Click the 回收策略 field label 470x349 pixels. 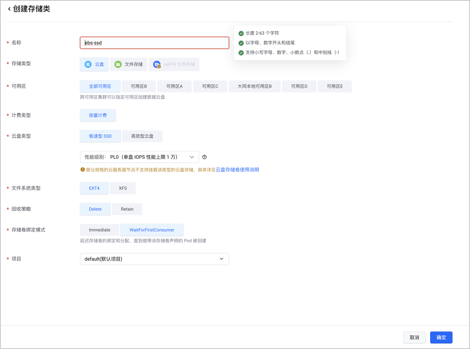click(21, 209)
